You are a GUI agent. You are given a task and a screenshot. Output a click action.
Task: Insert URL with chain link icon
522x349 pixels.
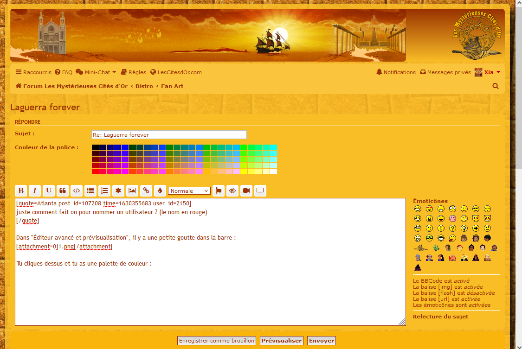(x=146, y=190)
